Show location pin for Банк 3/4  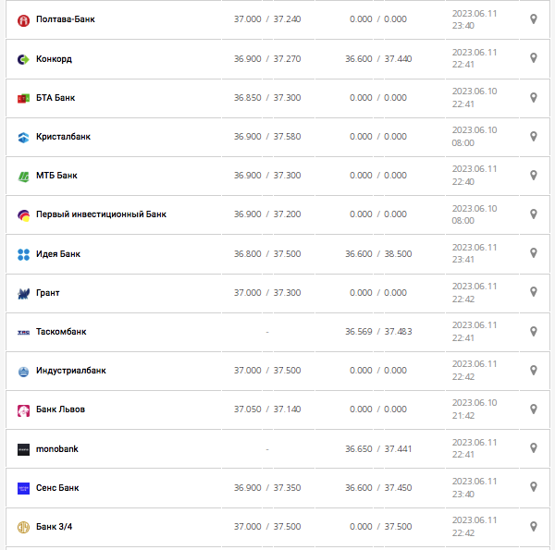[x=534, y=526]
